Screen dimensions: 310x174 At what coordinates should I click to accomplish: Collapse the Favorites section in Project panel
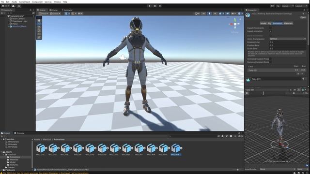1,139
